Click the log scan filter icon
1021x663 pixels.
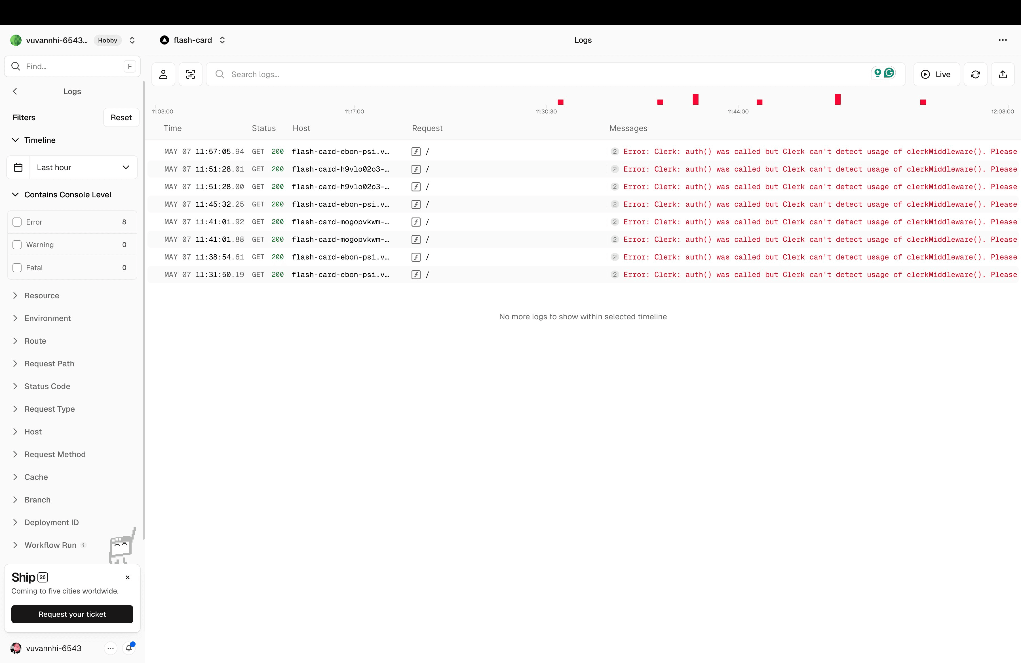click(x=191, y=74)
